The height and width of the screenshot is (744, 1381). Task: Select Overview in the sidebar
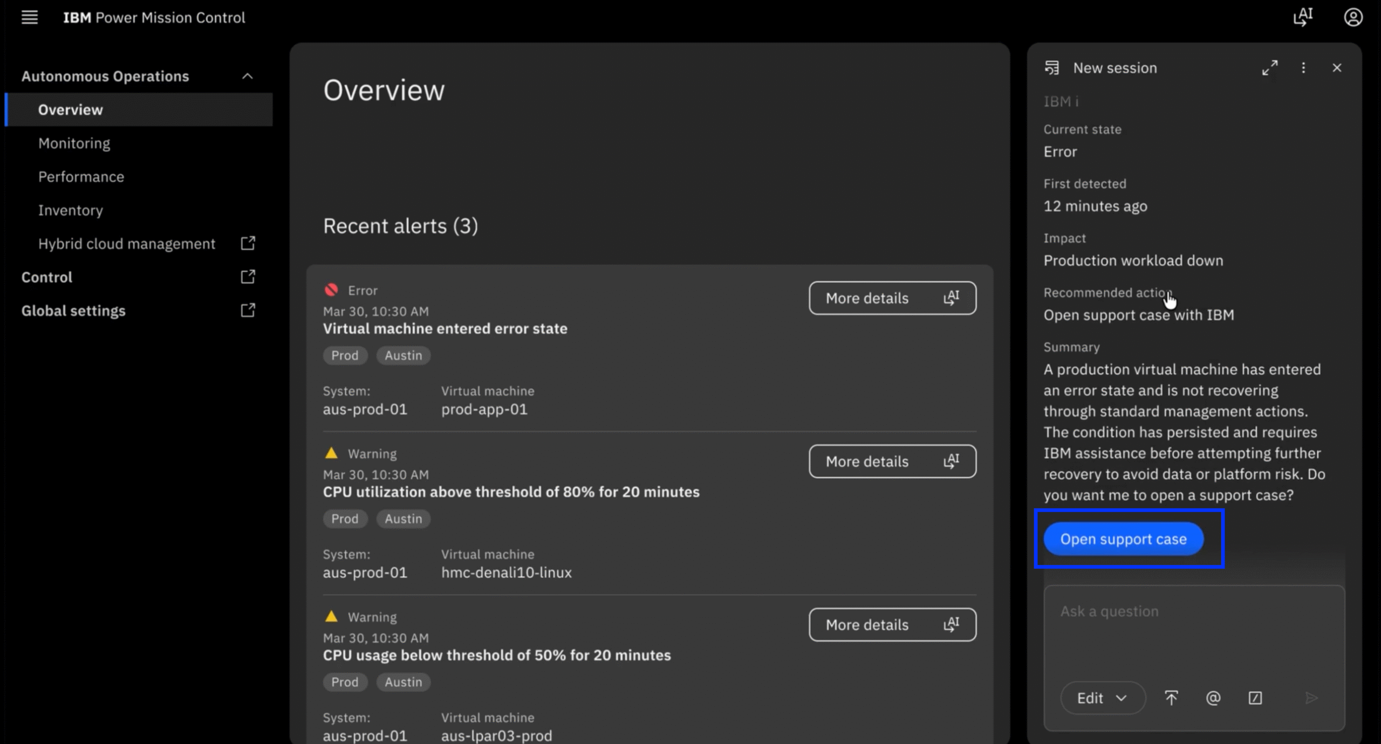139,109
